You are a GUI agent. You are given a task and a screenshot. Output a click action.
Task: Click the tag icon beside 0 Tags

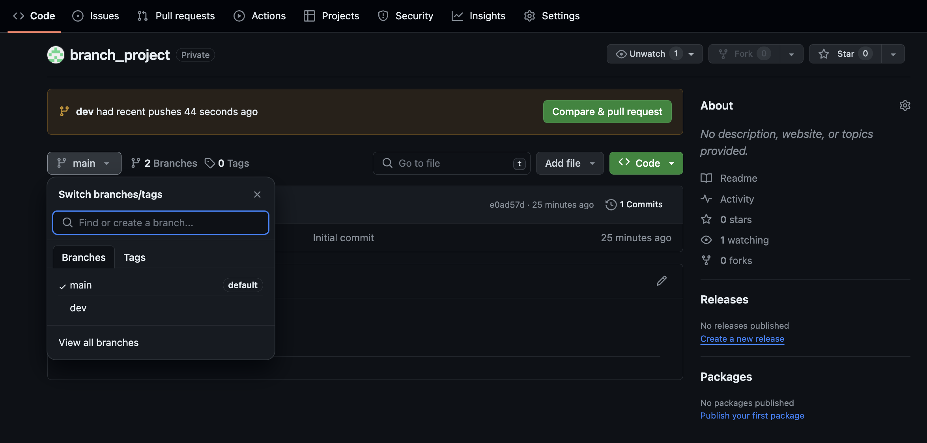tap(209, 163)
